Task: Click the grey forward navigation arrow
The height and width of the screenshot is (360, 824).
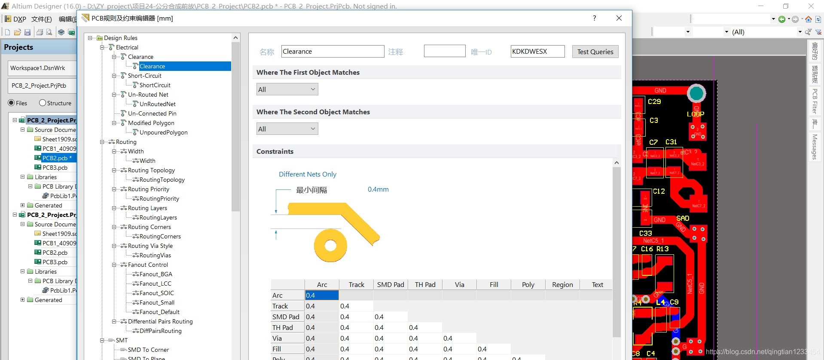Action: (795, 19)
